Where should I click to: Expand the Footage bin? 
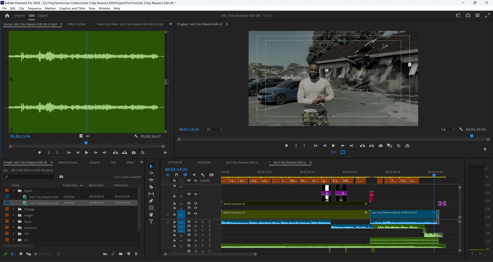click(13, 209)
